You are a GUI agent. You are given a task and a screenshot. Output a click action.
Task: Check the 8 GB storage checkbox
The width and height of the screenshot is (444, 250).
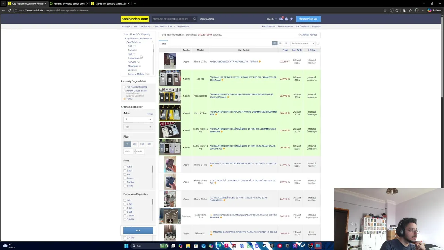(x=125, y=212)
